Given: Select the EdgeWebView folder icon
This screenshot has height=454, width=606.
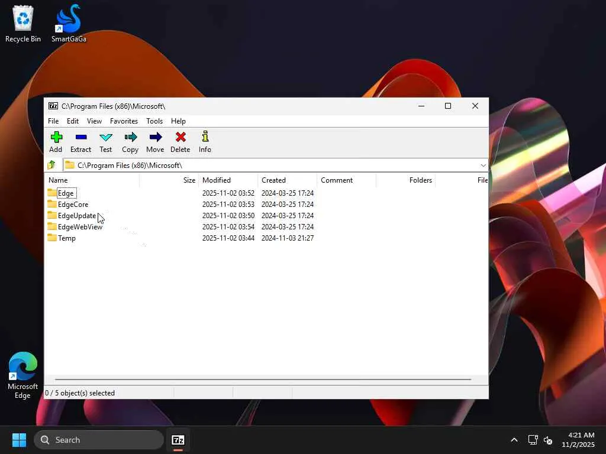Looking at the screenshot, I should 52,226.
